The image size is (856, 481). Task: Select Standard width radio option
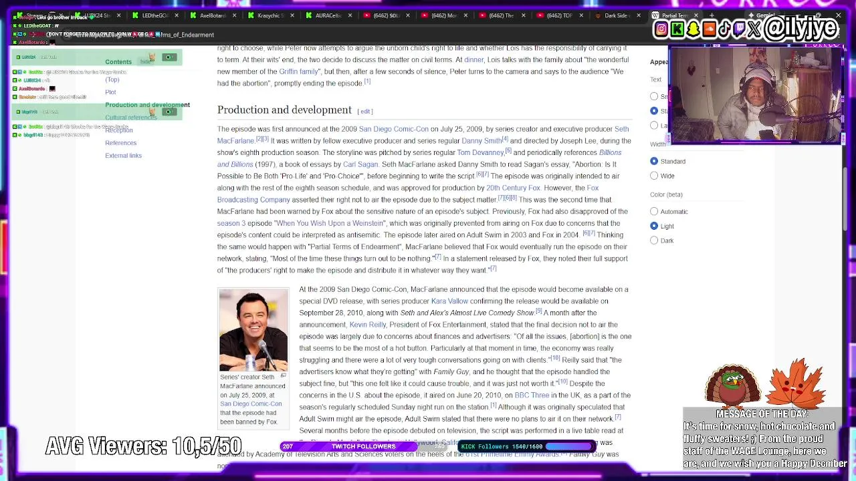pos(654,161)
